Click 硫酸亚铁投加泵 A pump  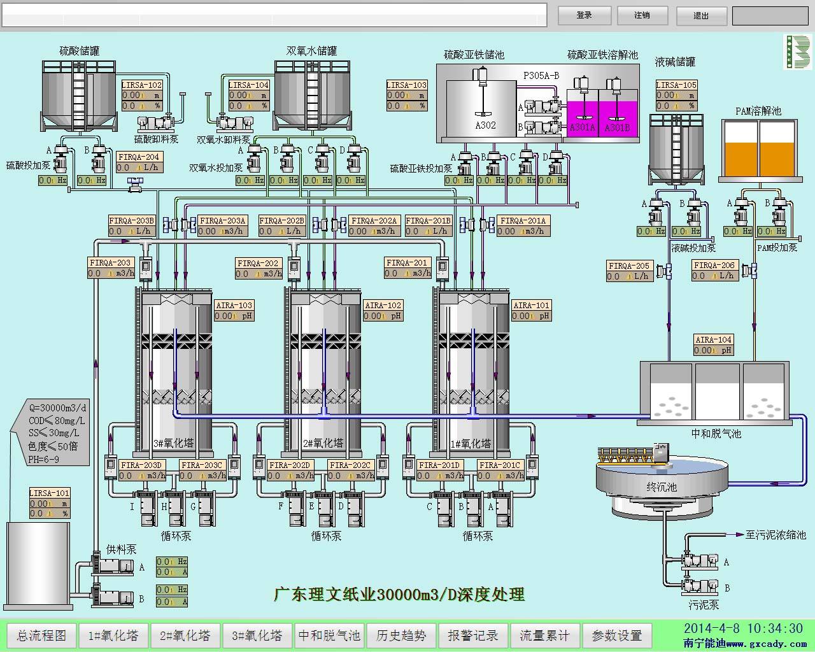coord(465,164)
